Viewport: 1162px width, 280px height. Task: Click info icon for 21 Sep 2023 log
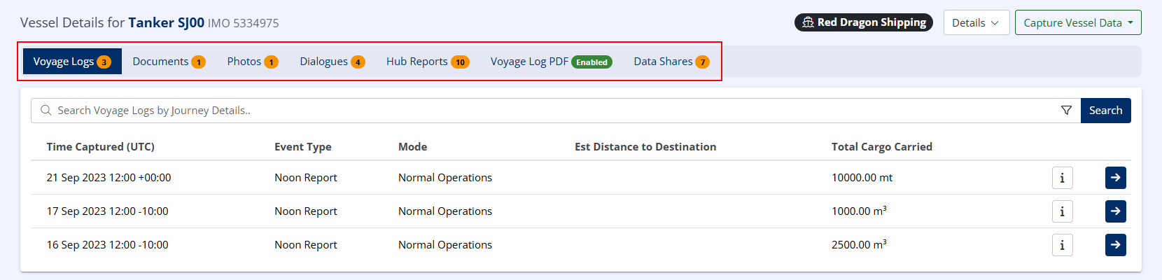coord(1062,178)
